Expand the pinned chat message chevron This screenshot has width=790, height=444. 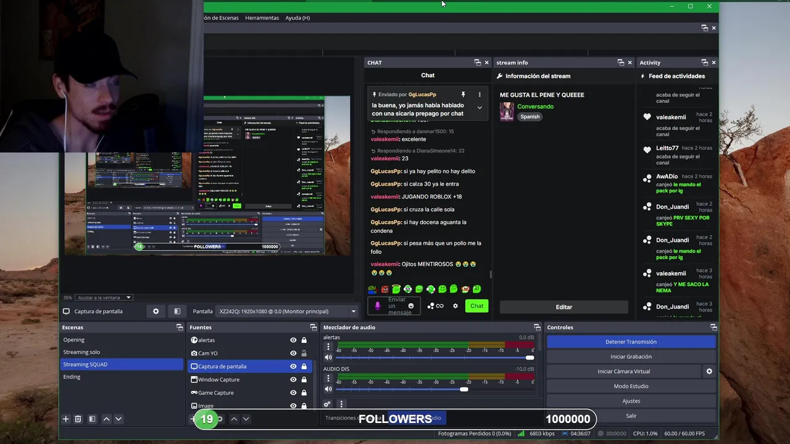pyautogui.click(x=480, y=107)
